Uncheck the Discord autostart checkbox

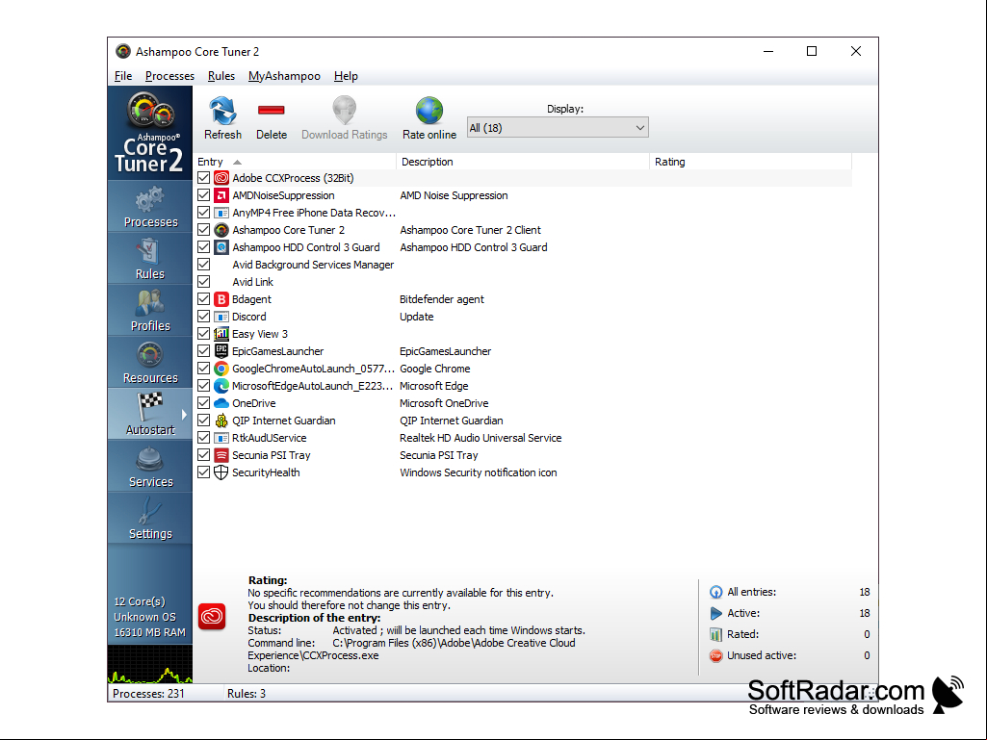click(x=203, y=316)
